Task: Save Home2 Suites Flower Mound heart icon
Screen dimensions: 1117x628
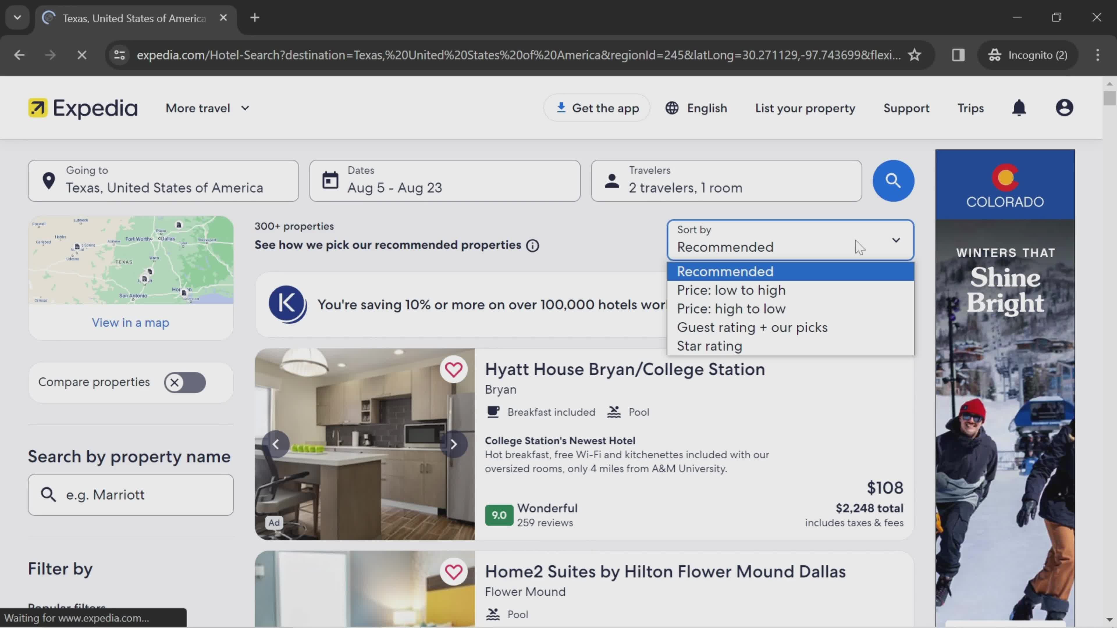Action: point(453,572)
